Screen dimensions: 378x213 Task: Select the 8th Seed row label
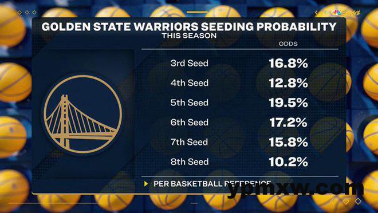[x=189, y=161]
